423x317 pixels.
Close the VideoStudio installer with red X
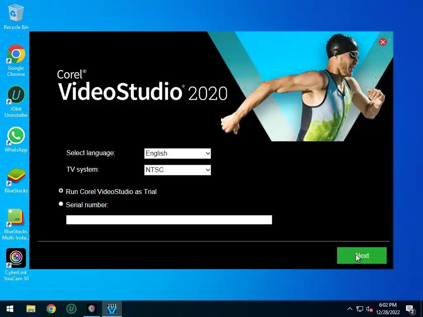click(x=383, y=42)
